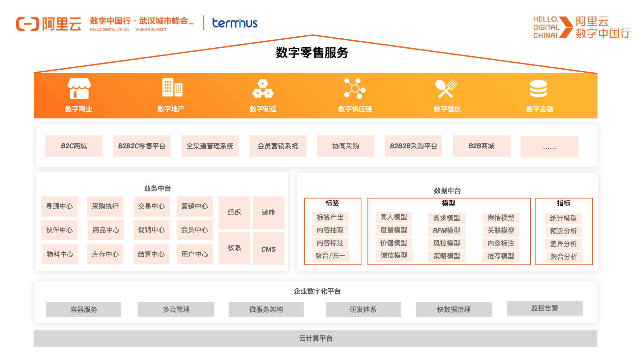The height and width of the screenshot is (360, 644).
Task: Select the B2B2B采购平台 box
Action: pos(414,146)
